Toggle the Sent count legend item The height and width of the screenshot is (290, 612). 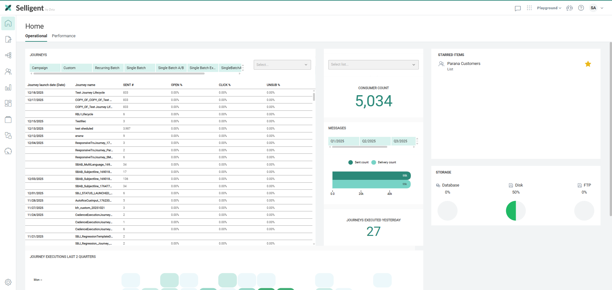pos(359,162)
